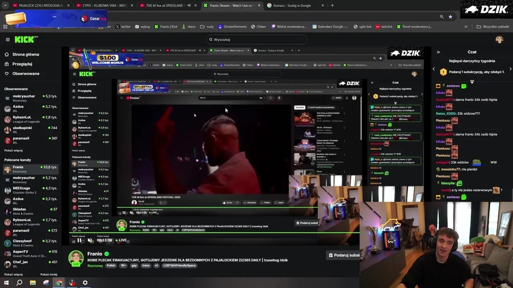
Task: Open Windows Start menu
Action: [x=6, y=283]
